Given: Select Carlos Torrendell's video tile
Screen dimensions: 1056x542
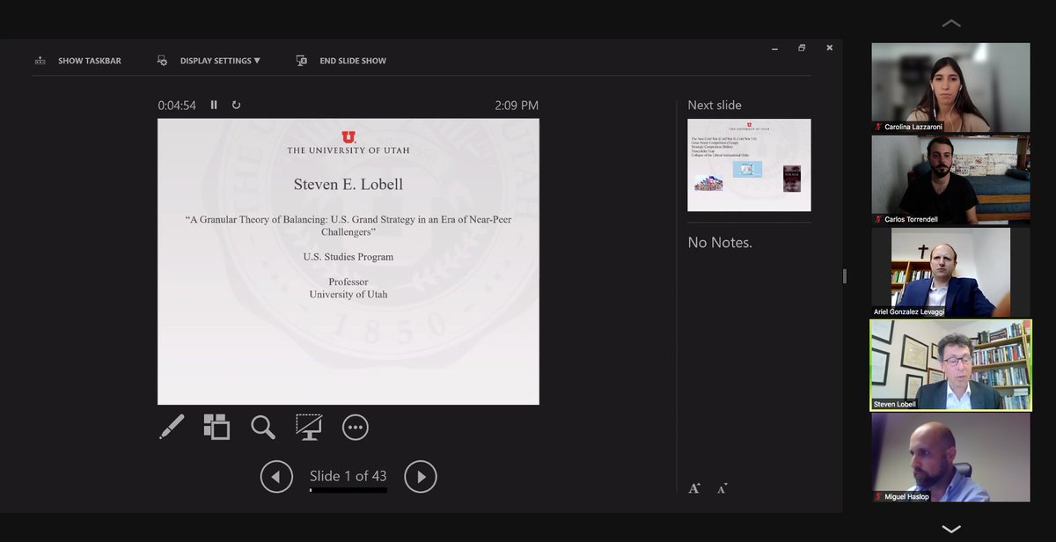Looking at the screenshot, I should click(950, 180).
